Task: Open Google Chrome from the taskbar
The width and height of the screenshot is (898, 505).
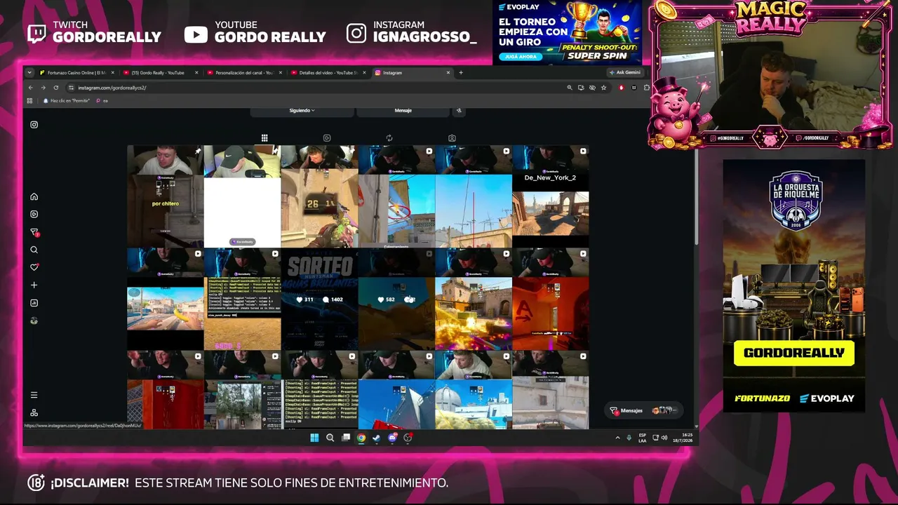Action: [x=361, y=438]
